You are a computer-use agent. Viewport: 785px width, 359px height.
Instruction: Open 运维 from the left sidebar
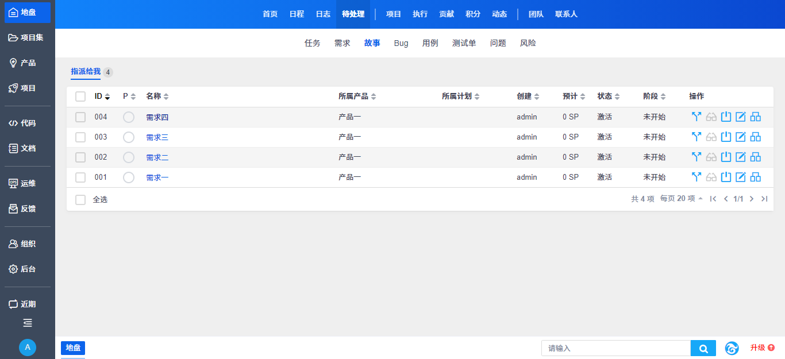pos(28,184)
